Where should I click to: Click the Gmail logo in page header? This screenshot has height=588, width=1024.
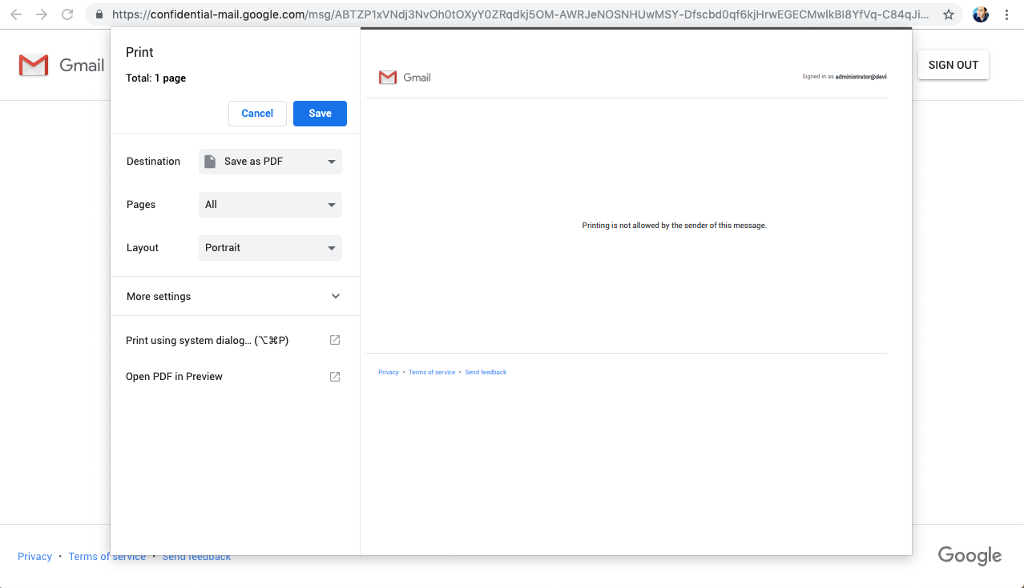tap(62, 66)
